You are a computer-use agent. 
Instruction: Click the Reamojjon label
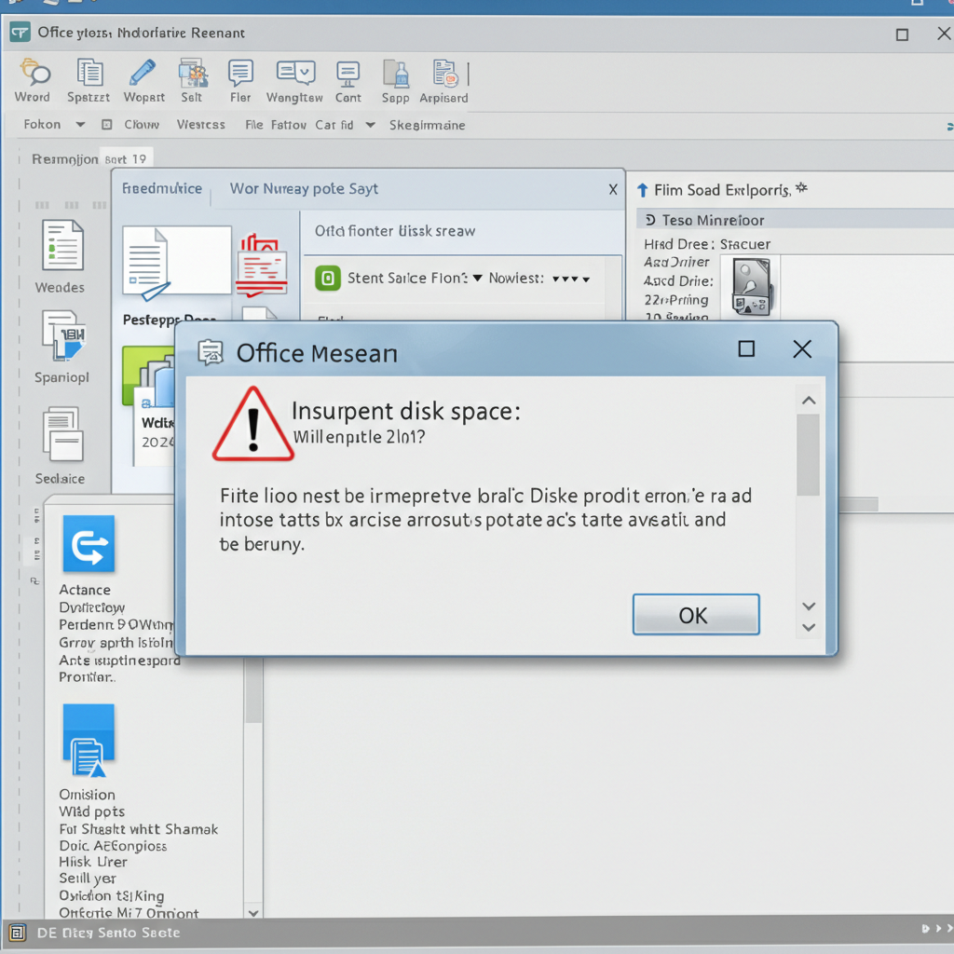click(65, 159)
